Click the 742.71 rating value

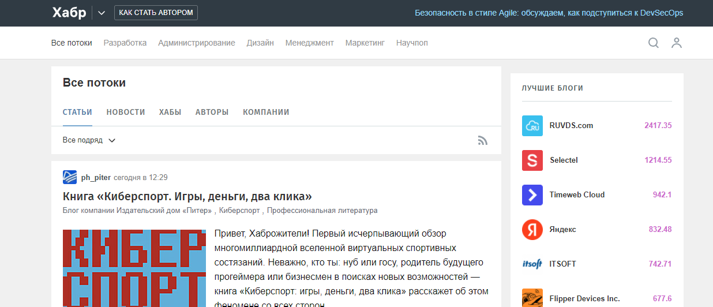(x=661, y=264)
